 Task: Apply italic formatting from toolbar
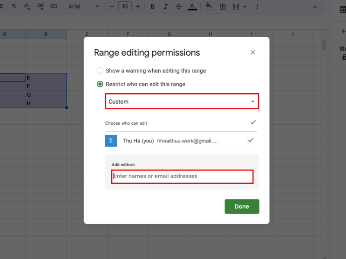(165, 7)
